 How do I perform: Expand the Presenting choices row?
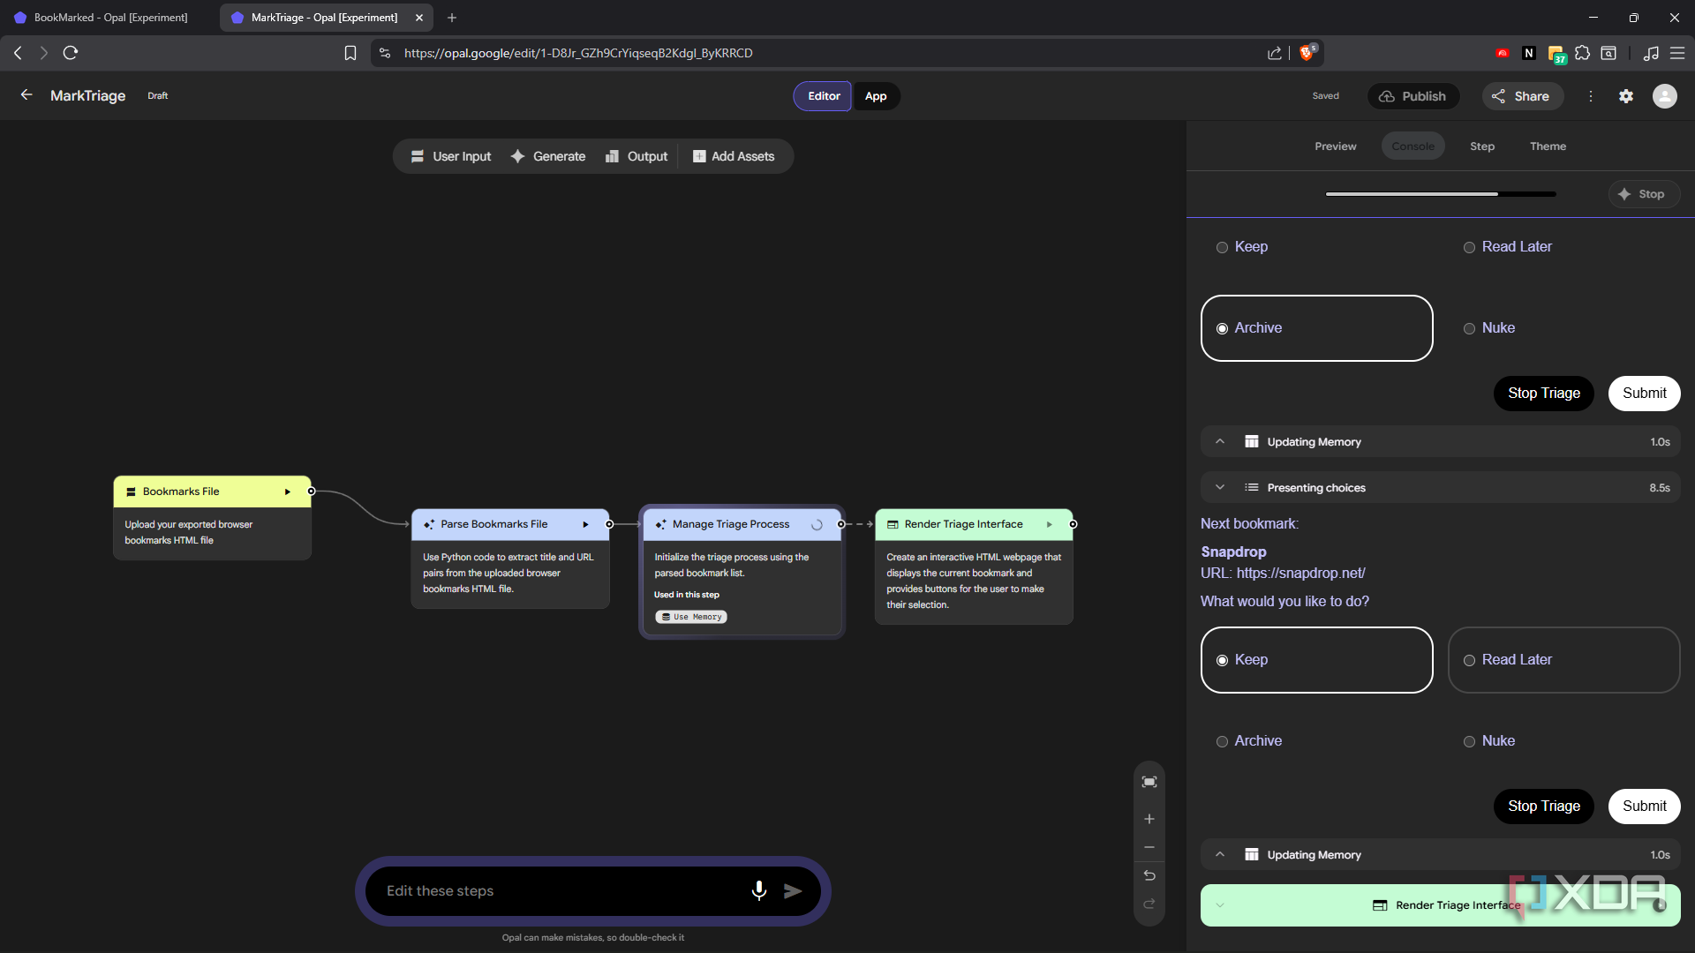coord(1220,487)
